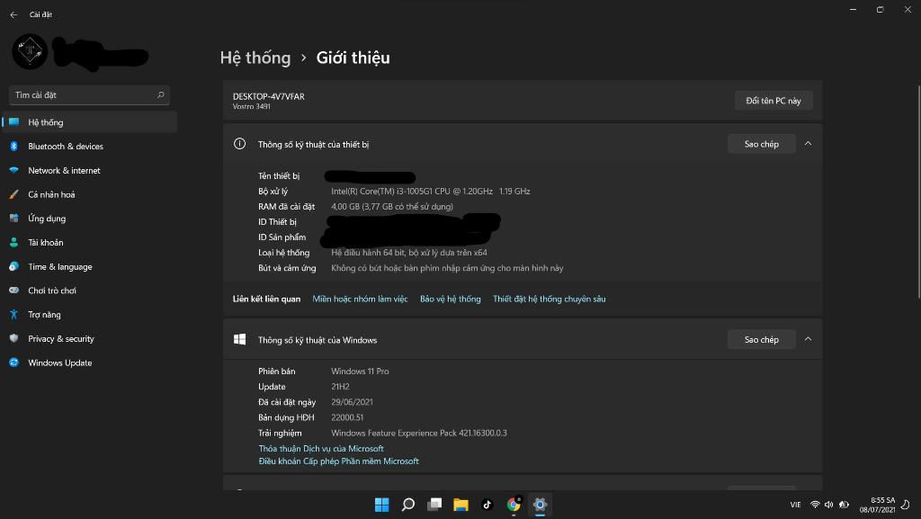Open taskbar Search
921x519 pixels.
[x=408, y=505]
